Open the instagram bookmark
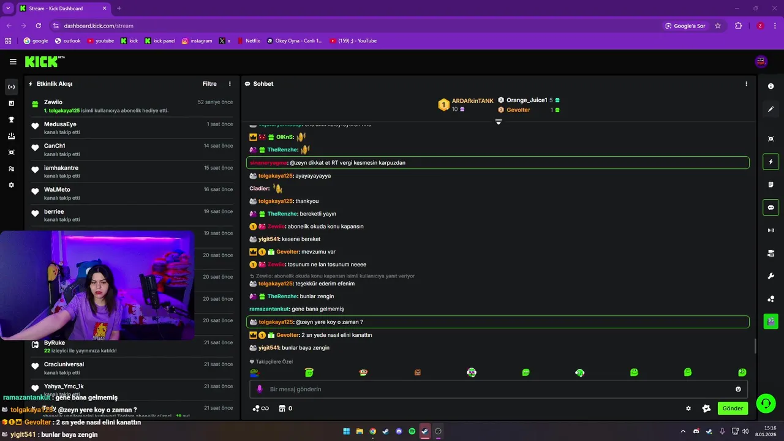This screenshot has width=784, height=441. [197, 41]
